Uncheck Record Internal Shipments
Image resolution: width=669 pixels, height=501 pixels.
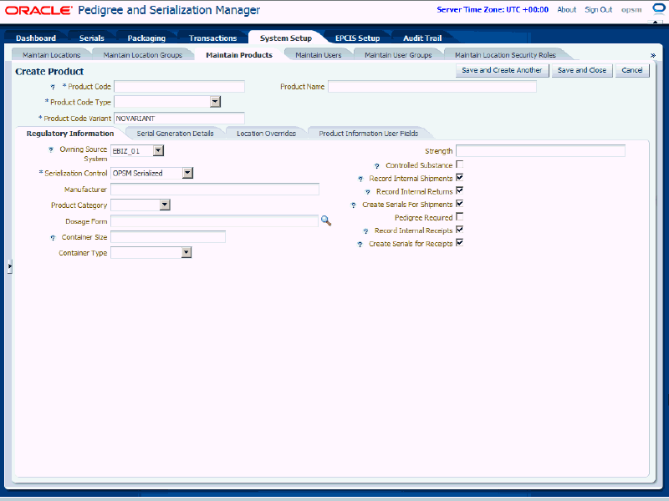point(459,177)
